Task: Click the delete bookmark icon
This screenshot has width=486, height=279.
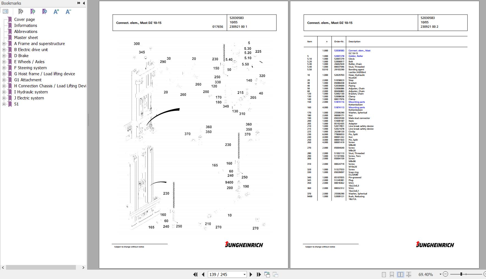Action: 21,12
